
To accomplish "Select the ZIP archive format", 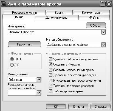I will pos(12,65).
